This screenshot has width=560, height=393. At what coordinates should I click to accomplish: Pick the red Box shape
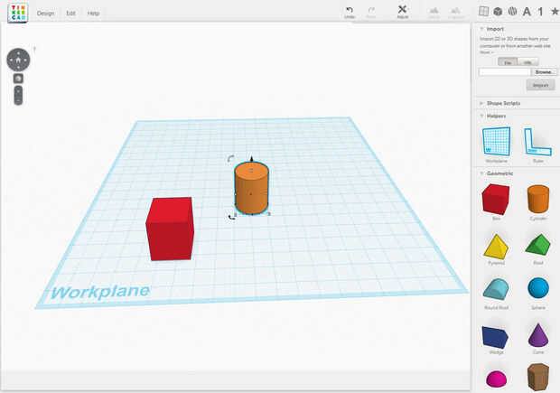pos(496,201)
